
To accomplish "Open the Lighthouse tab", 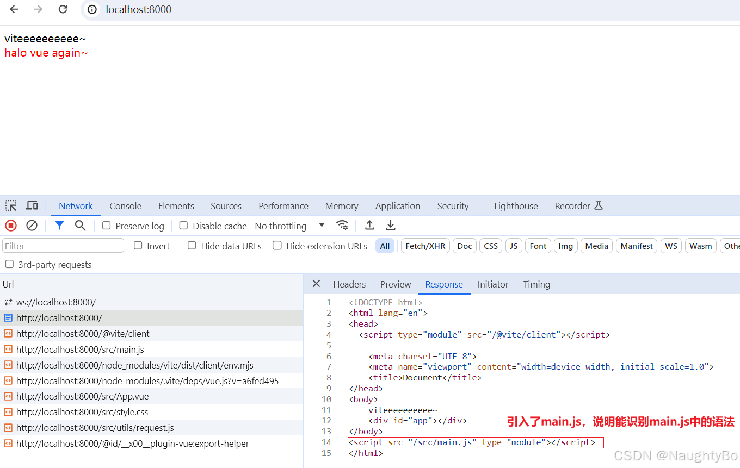I will click(x=516, y=206).
